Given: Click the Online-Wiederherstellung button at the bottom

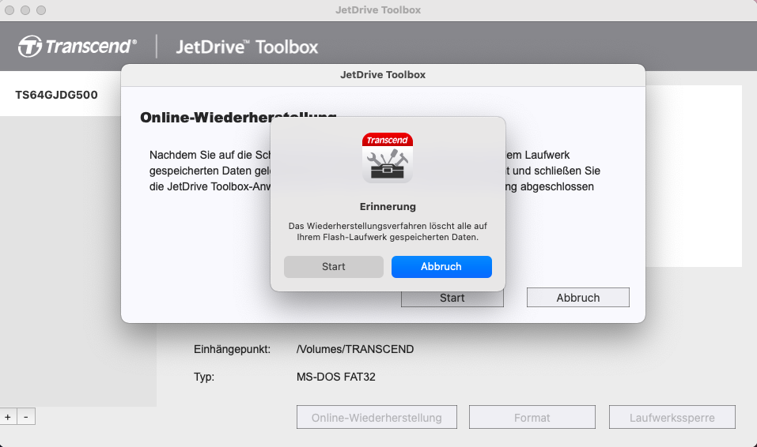Looking at the screenshot, I should pos(377,418).
